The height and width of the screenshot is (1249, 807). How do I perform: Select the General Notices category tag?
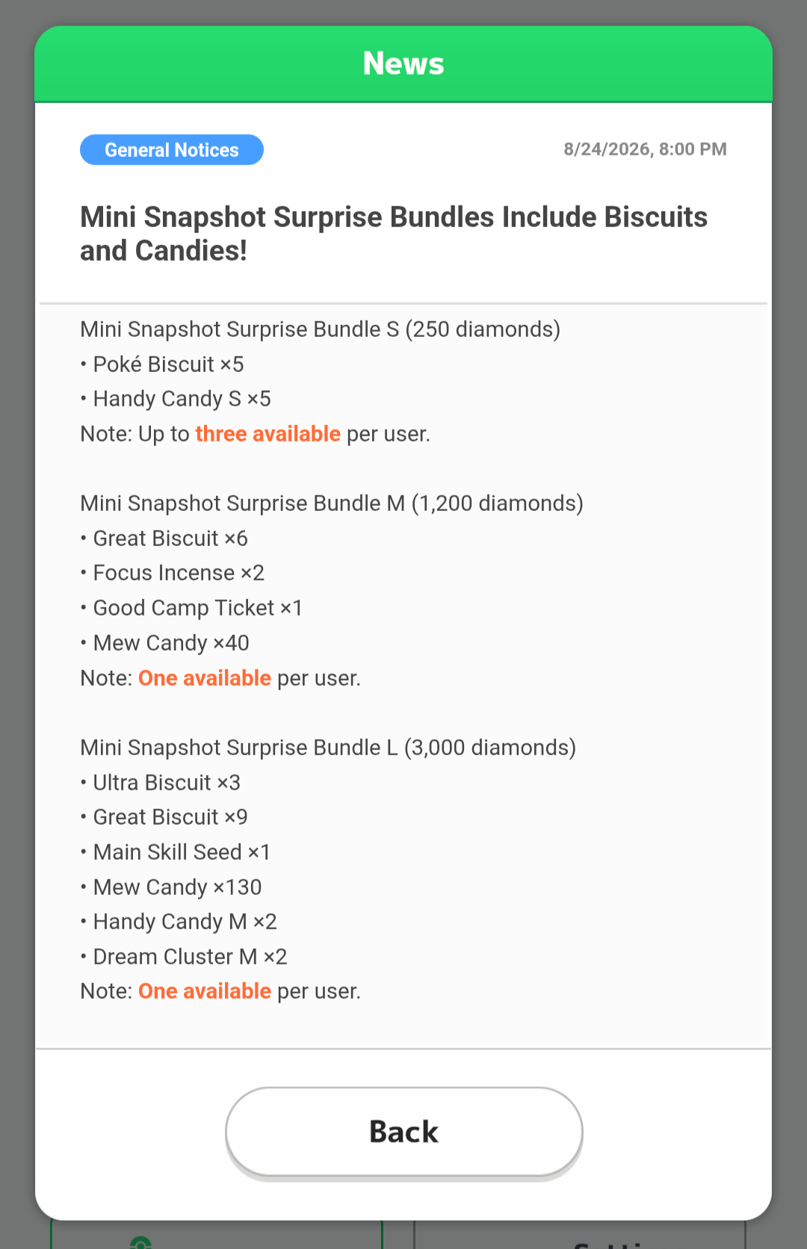click(172, 149)
